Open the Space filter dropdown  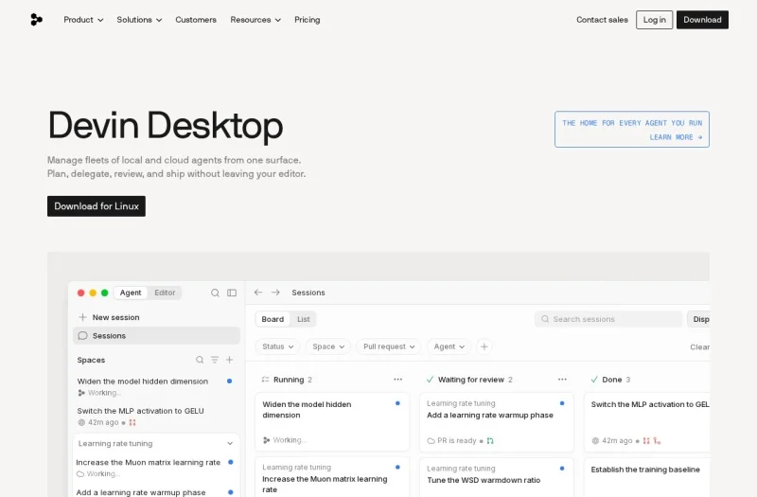point(328,346)
